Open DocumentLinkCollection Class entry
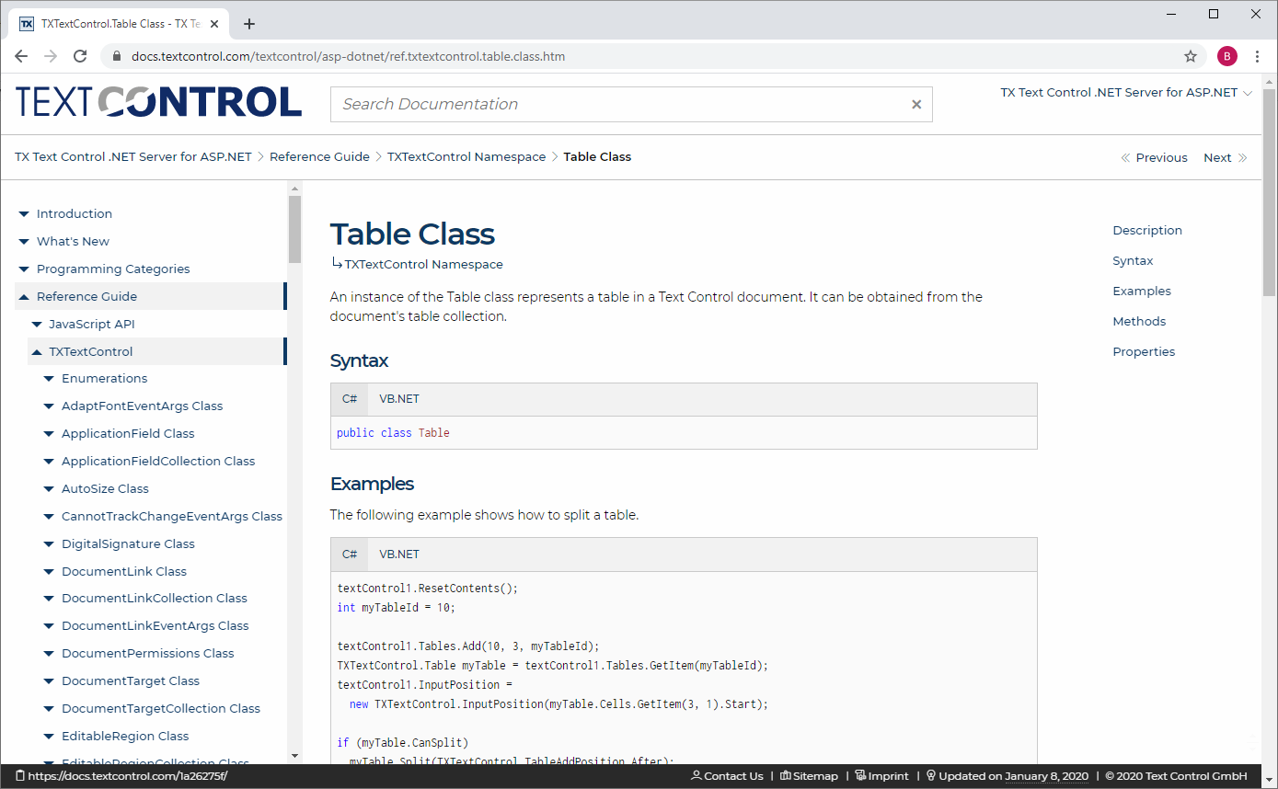 pos(155,599)
